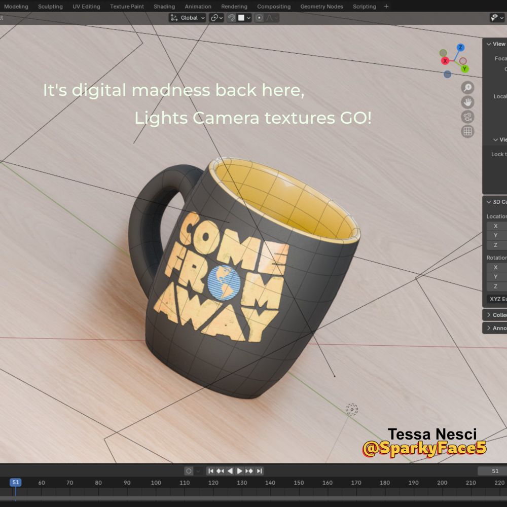Switch to Texture Paint workspace
The image size is (507, 507).
point(127,7)
